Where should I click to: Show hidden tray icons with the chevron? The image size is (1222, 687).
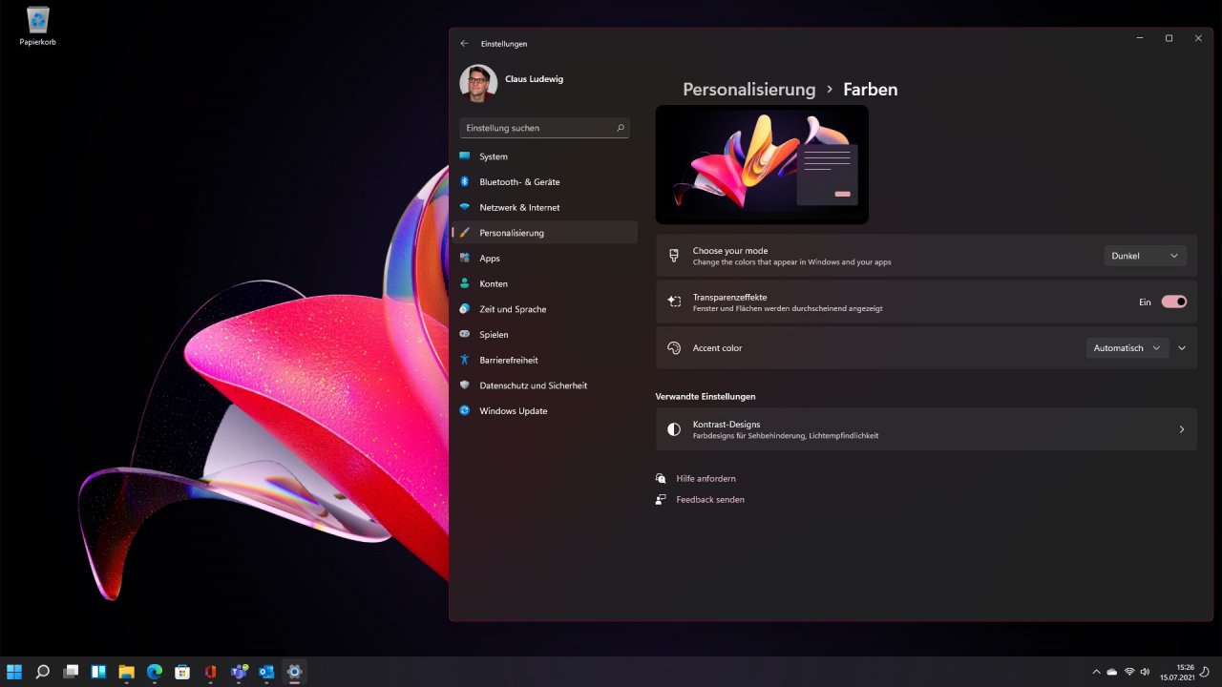(1096, 672)
